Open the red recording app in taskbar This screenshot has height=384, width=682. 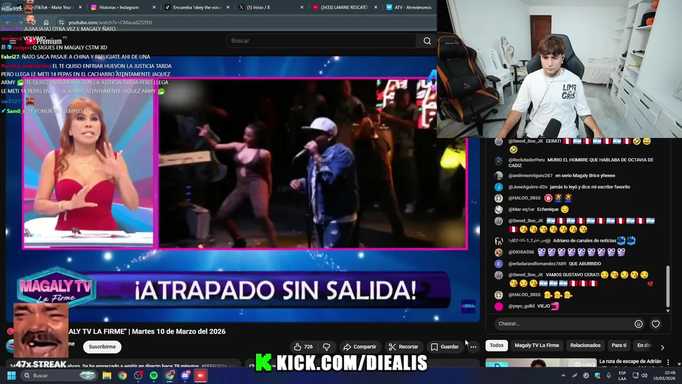coord(200,375)
